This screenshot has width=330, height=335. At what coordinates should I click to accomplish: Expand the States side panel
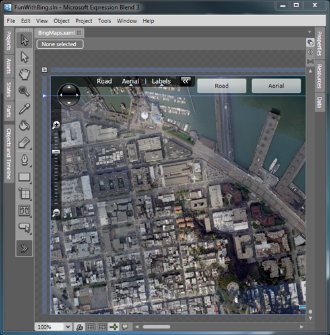point(9,90)
